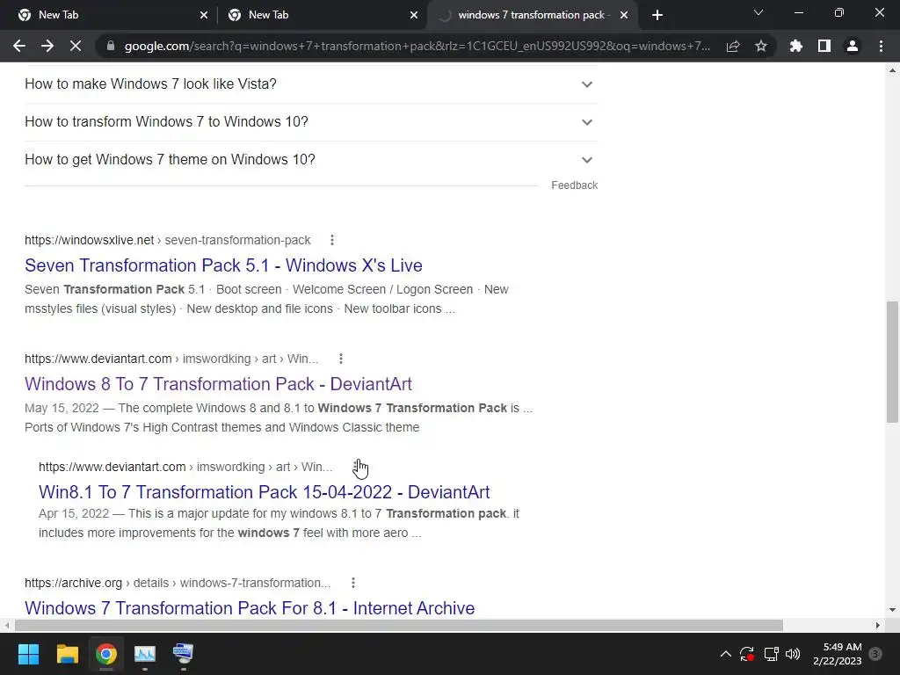Show hidden system tray icons
The width and height of the screenshot is (900, 675).
coord(725,654)
